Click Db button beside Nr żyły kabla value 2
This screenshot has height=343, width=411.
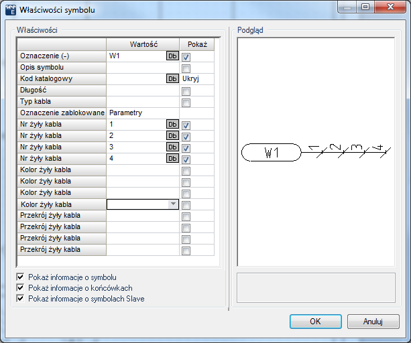(x=172, y=135)
